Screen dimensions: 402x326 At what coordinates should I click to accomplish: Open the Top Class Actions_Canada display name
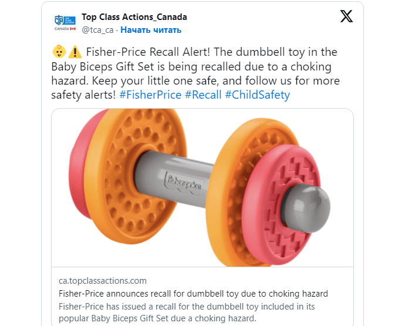tap(134, 17)
